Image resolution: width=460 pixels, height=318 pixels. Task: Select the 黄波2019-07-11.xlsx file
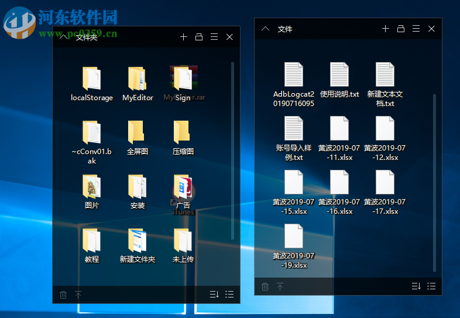pyautogui.click(x=339, y=139)
